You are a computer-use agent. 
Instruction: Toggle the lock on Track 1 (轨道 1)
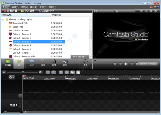click(x=20, y=106)
